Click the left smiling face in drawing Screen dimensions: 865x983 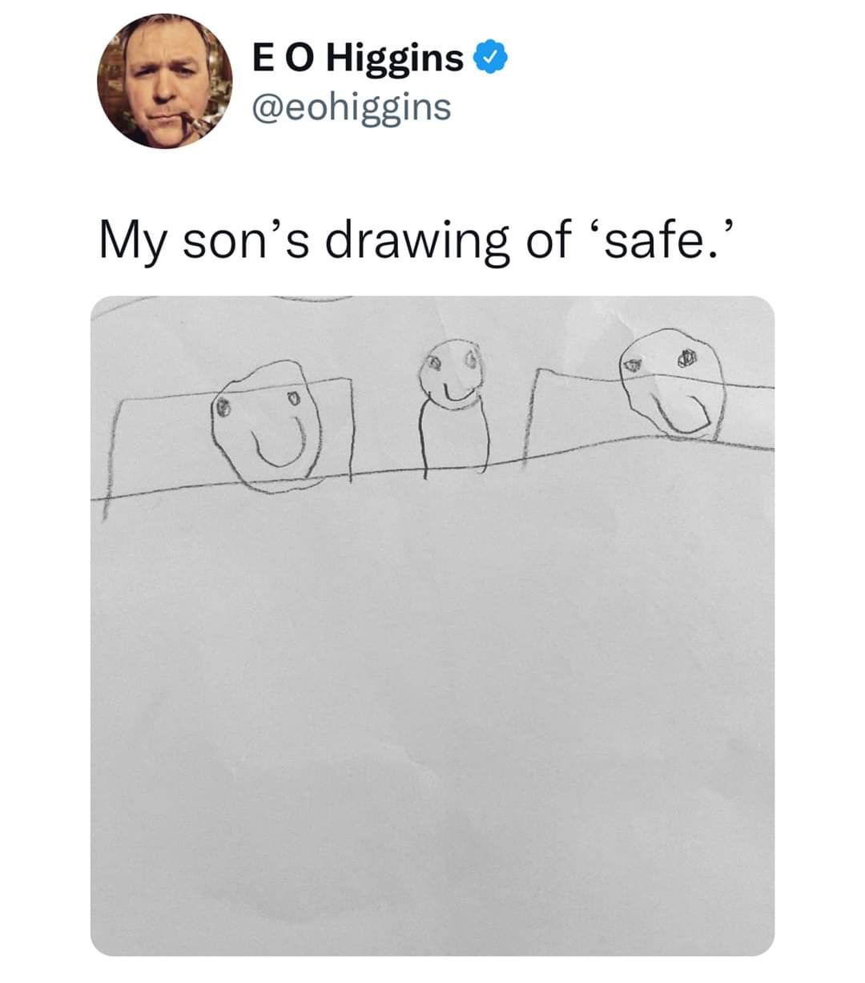point(268,426)
